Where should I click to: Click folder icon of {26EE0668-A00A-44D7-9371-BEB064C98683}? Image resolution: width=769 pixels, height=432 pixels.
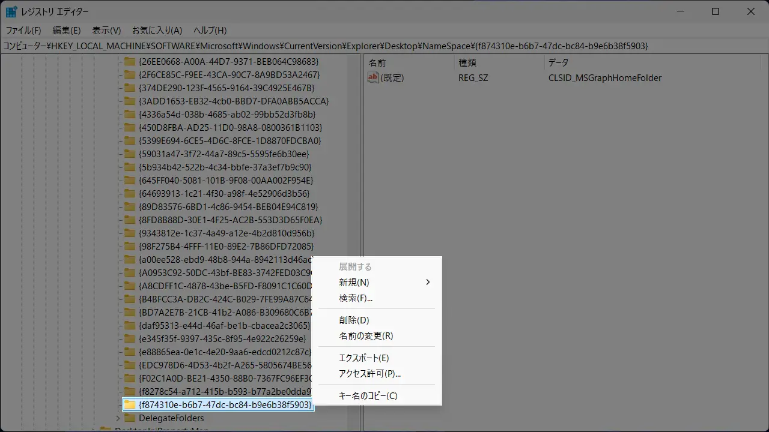[130, 62]
